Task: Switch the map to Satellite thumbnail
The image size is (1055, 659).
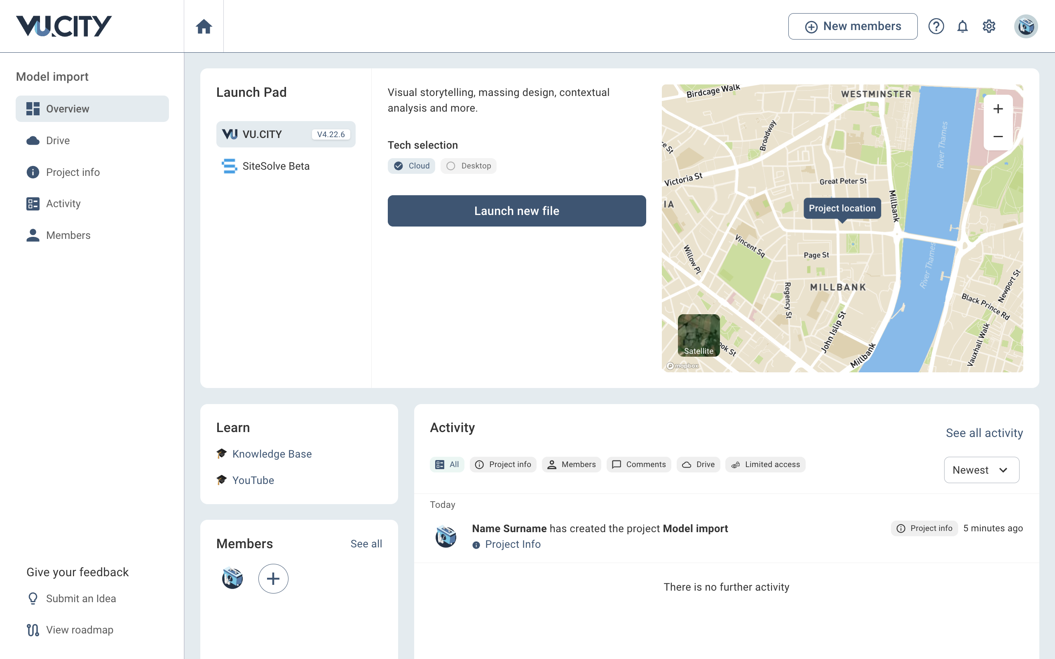Action: coord(699,335)
